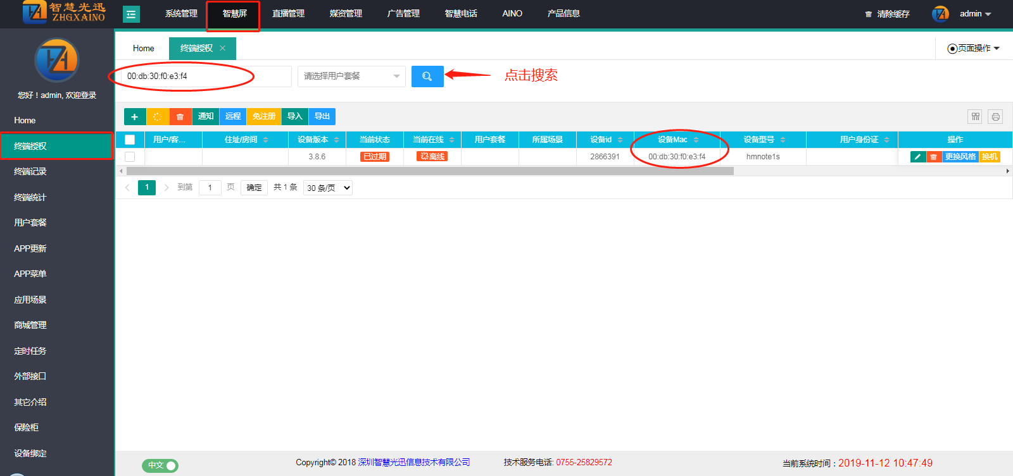1013x476 pixels.
Task: Edit the device row with pencil icon
Action: [917, 157]
